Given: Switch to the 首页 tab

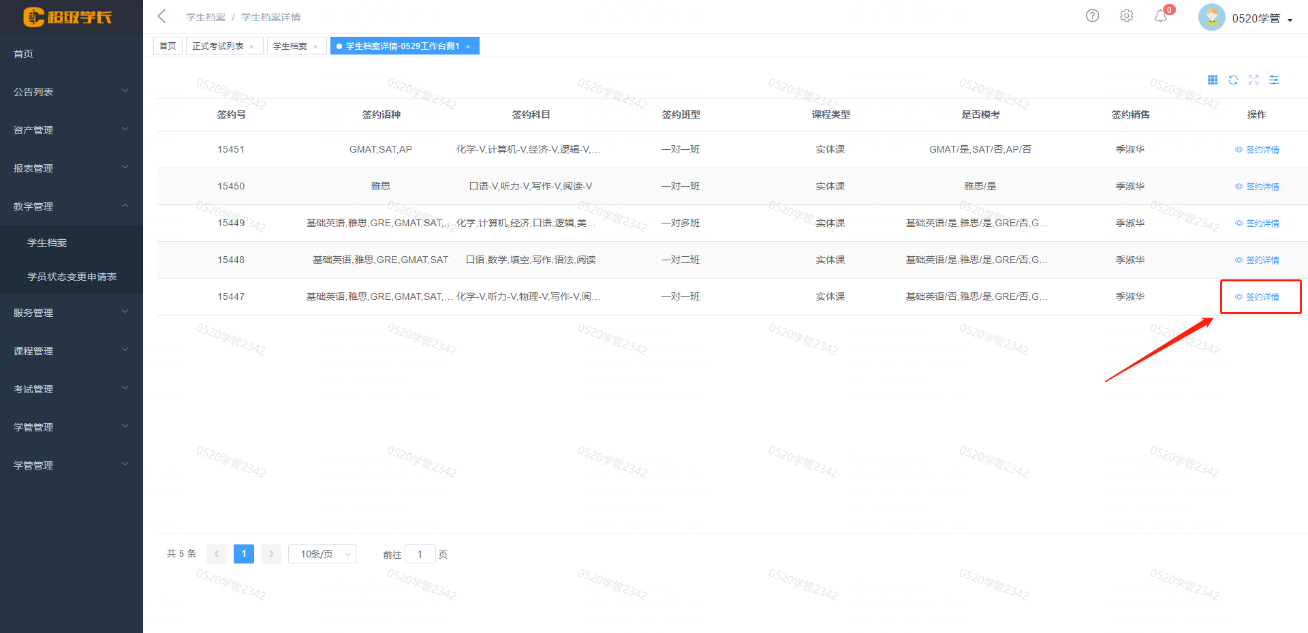Looking at the screenshot, I should point(168,46).
